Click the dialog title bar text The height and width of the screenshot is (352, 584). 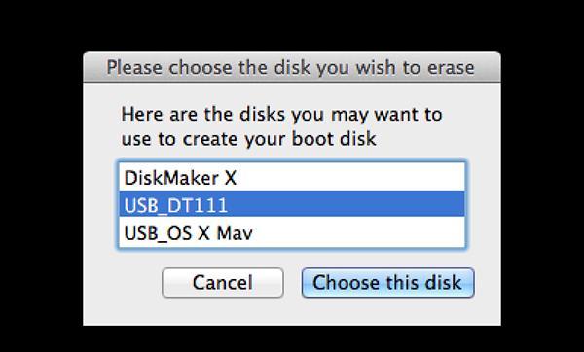(290, 68)
